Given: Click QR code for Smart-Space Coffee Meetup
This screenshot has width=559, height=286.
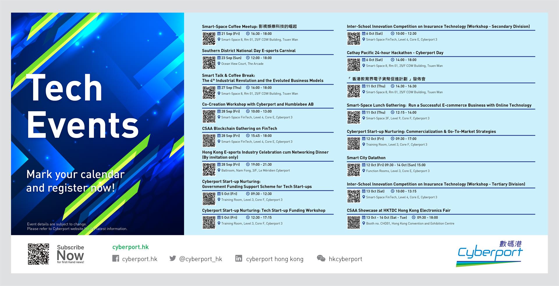Looking at the screenshot, I should [209, 38].
